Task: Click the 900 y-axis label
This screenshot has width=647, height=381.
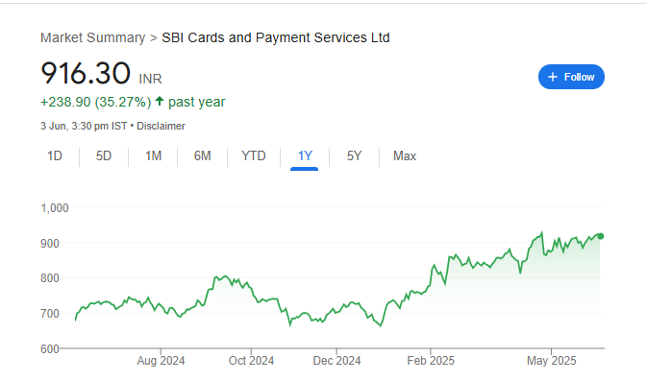Action: [50, 244]
